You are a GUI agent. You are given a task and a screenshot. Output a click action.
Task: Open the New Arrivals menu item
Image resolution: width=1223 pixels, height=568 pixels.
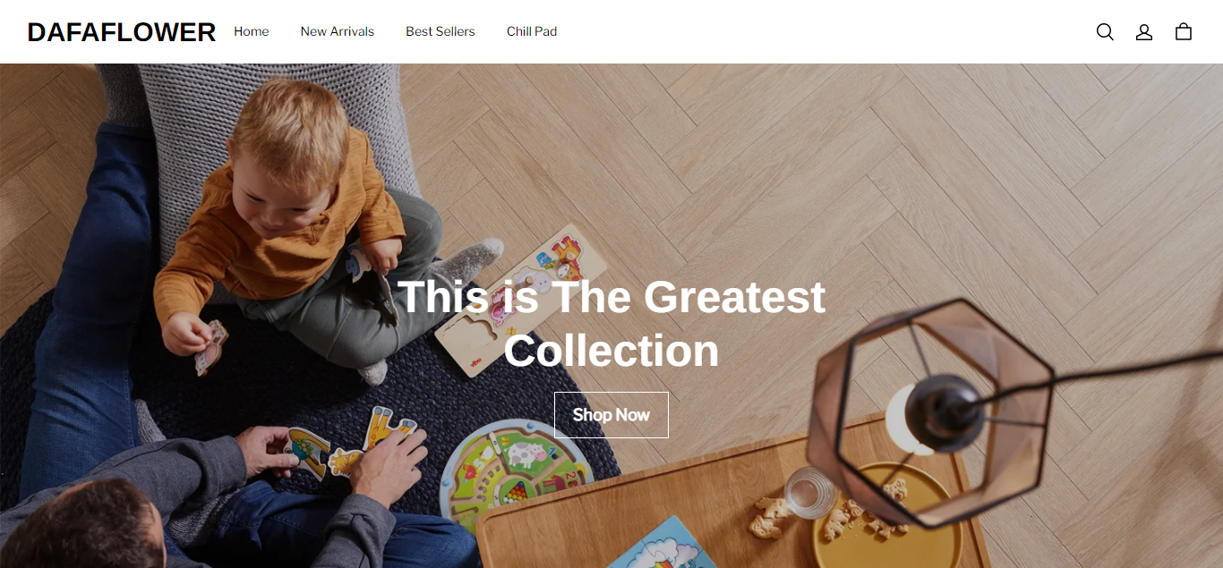pos(338,31)
